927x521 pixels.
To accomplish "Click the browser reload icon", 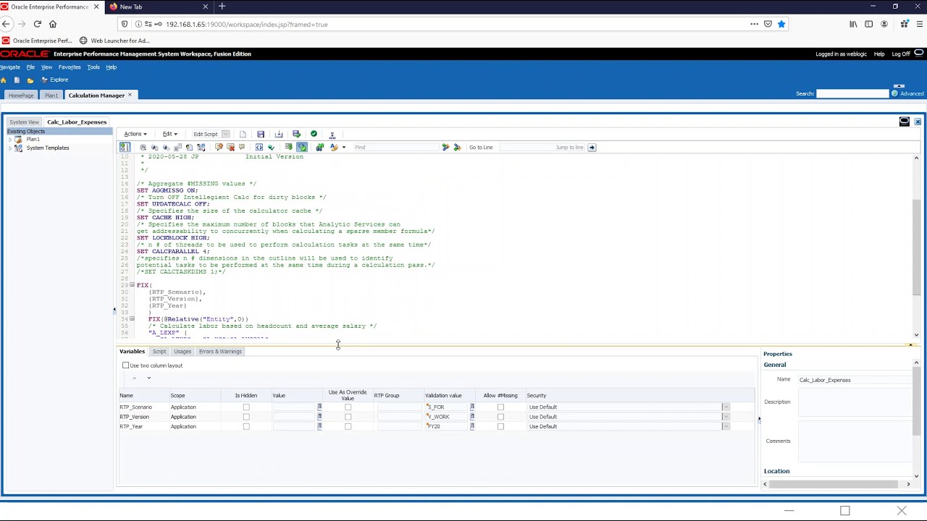I will click(x=37, y=24).
